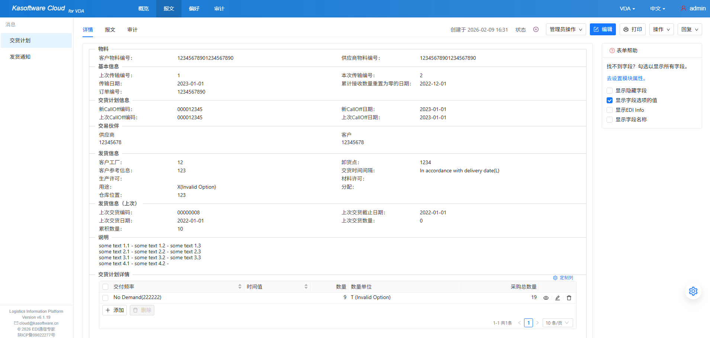This screenshot has width=710, height=338.
Task: Open the 偏好 top menu
Action: click(x=194, y=9)
